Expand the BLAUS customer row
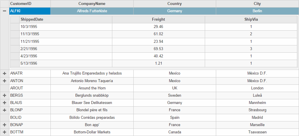299x136 pixels. (4, 103)
